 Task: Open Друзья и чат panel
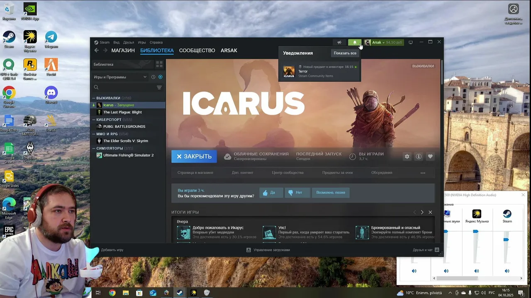(426, 250)
